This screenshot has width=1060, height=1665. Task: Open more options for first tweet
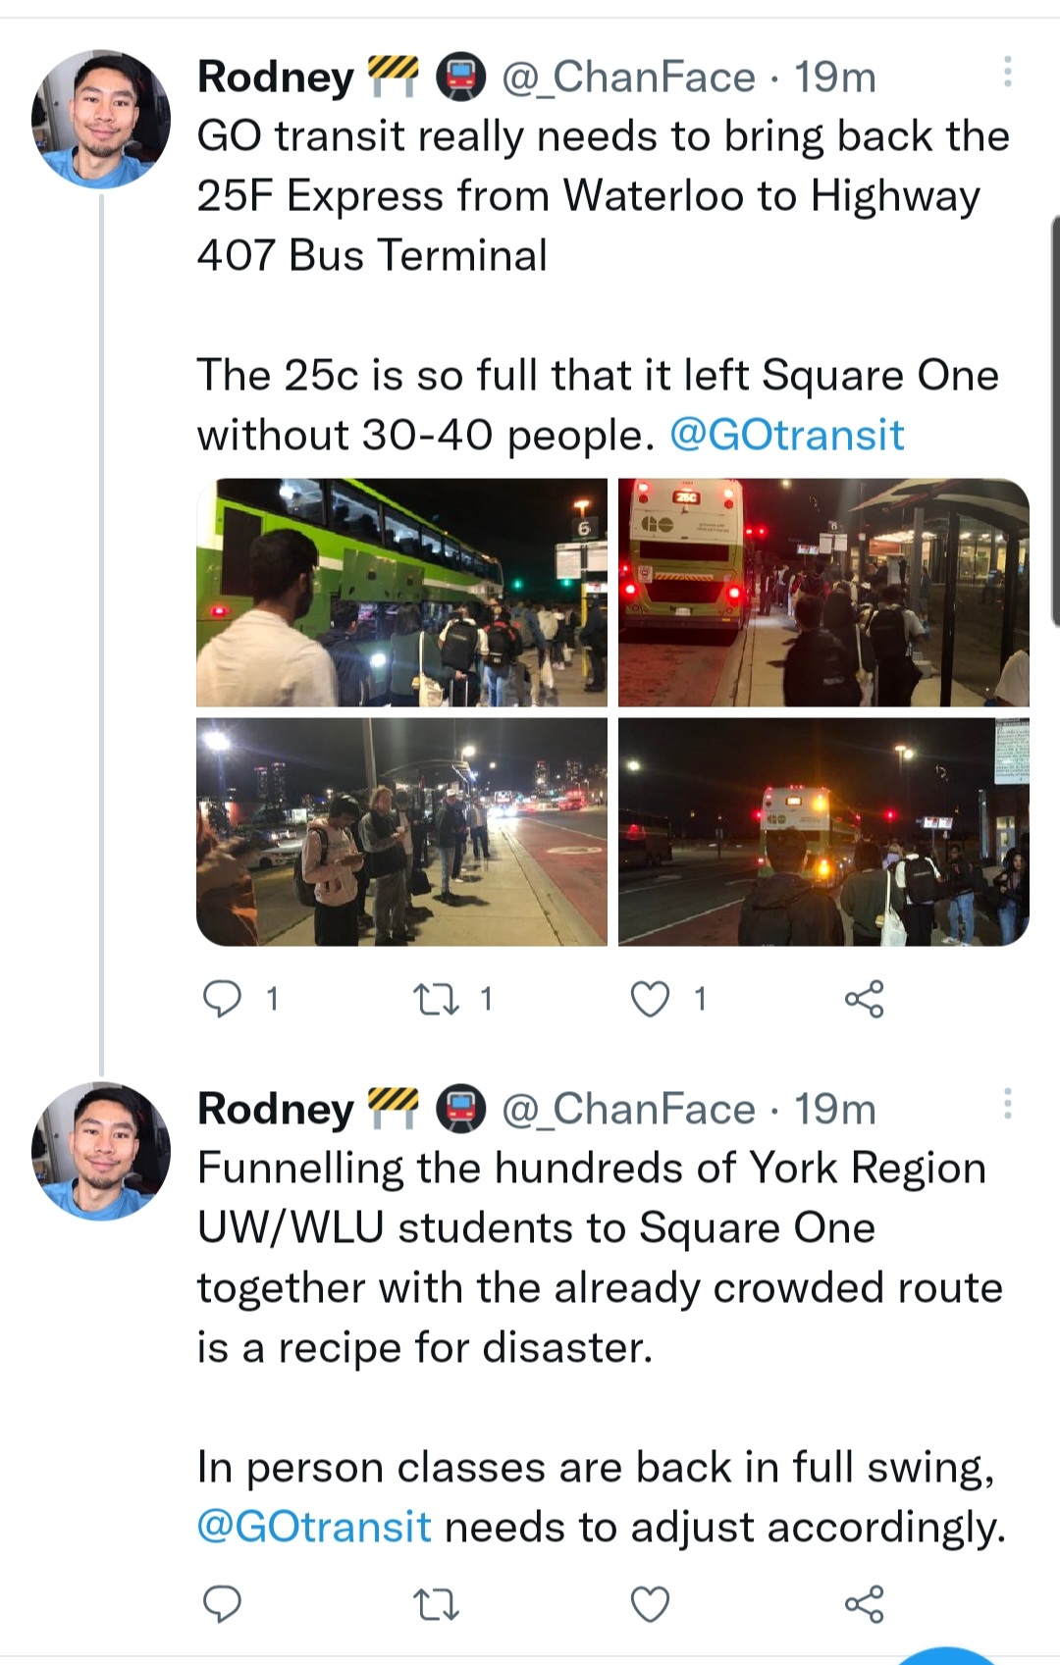(x=1007, y=72)
